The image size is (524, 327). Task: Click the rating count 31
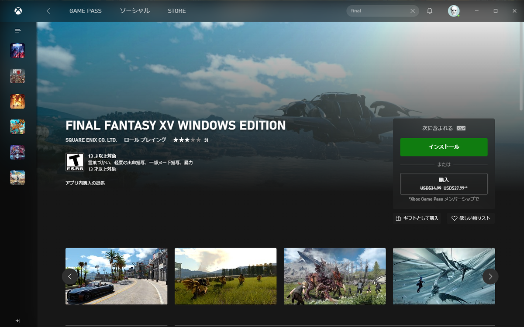point(206,140)
